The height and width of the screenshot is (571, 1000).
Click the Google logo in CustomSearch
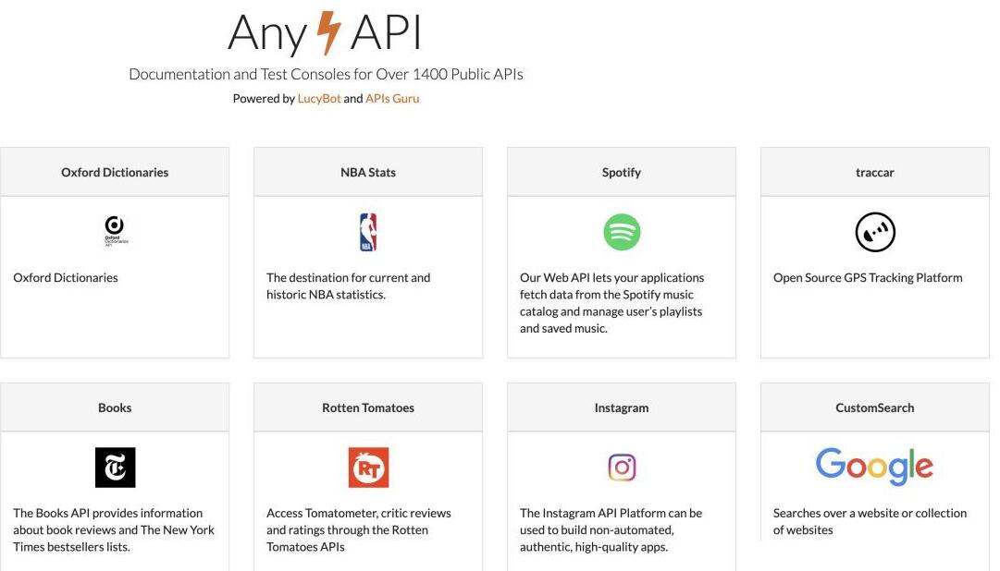click(874, 466)
